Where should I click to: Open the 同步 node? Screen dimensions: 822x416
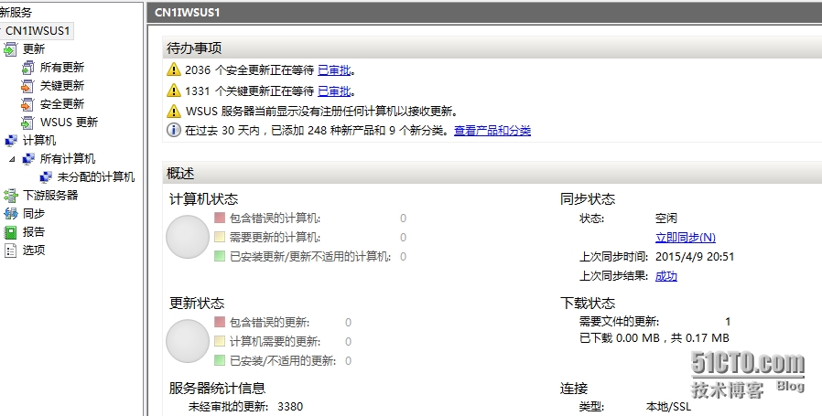pos(34,214)
